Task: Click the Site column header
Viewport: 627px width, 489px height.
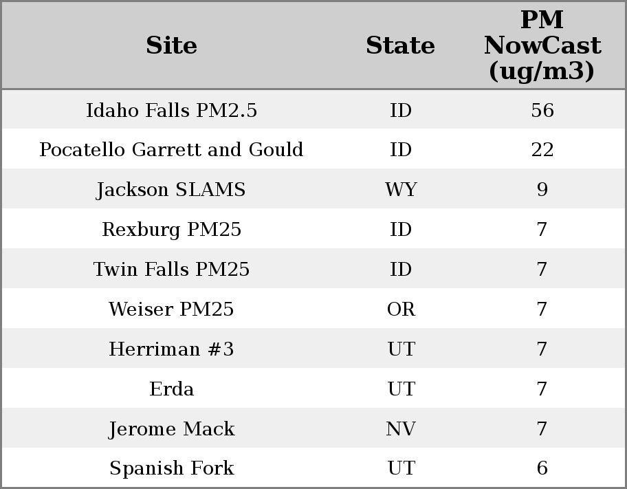Action: pos(171,45)
